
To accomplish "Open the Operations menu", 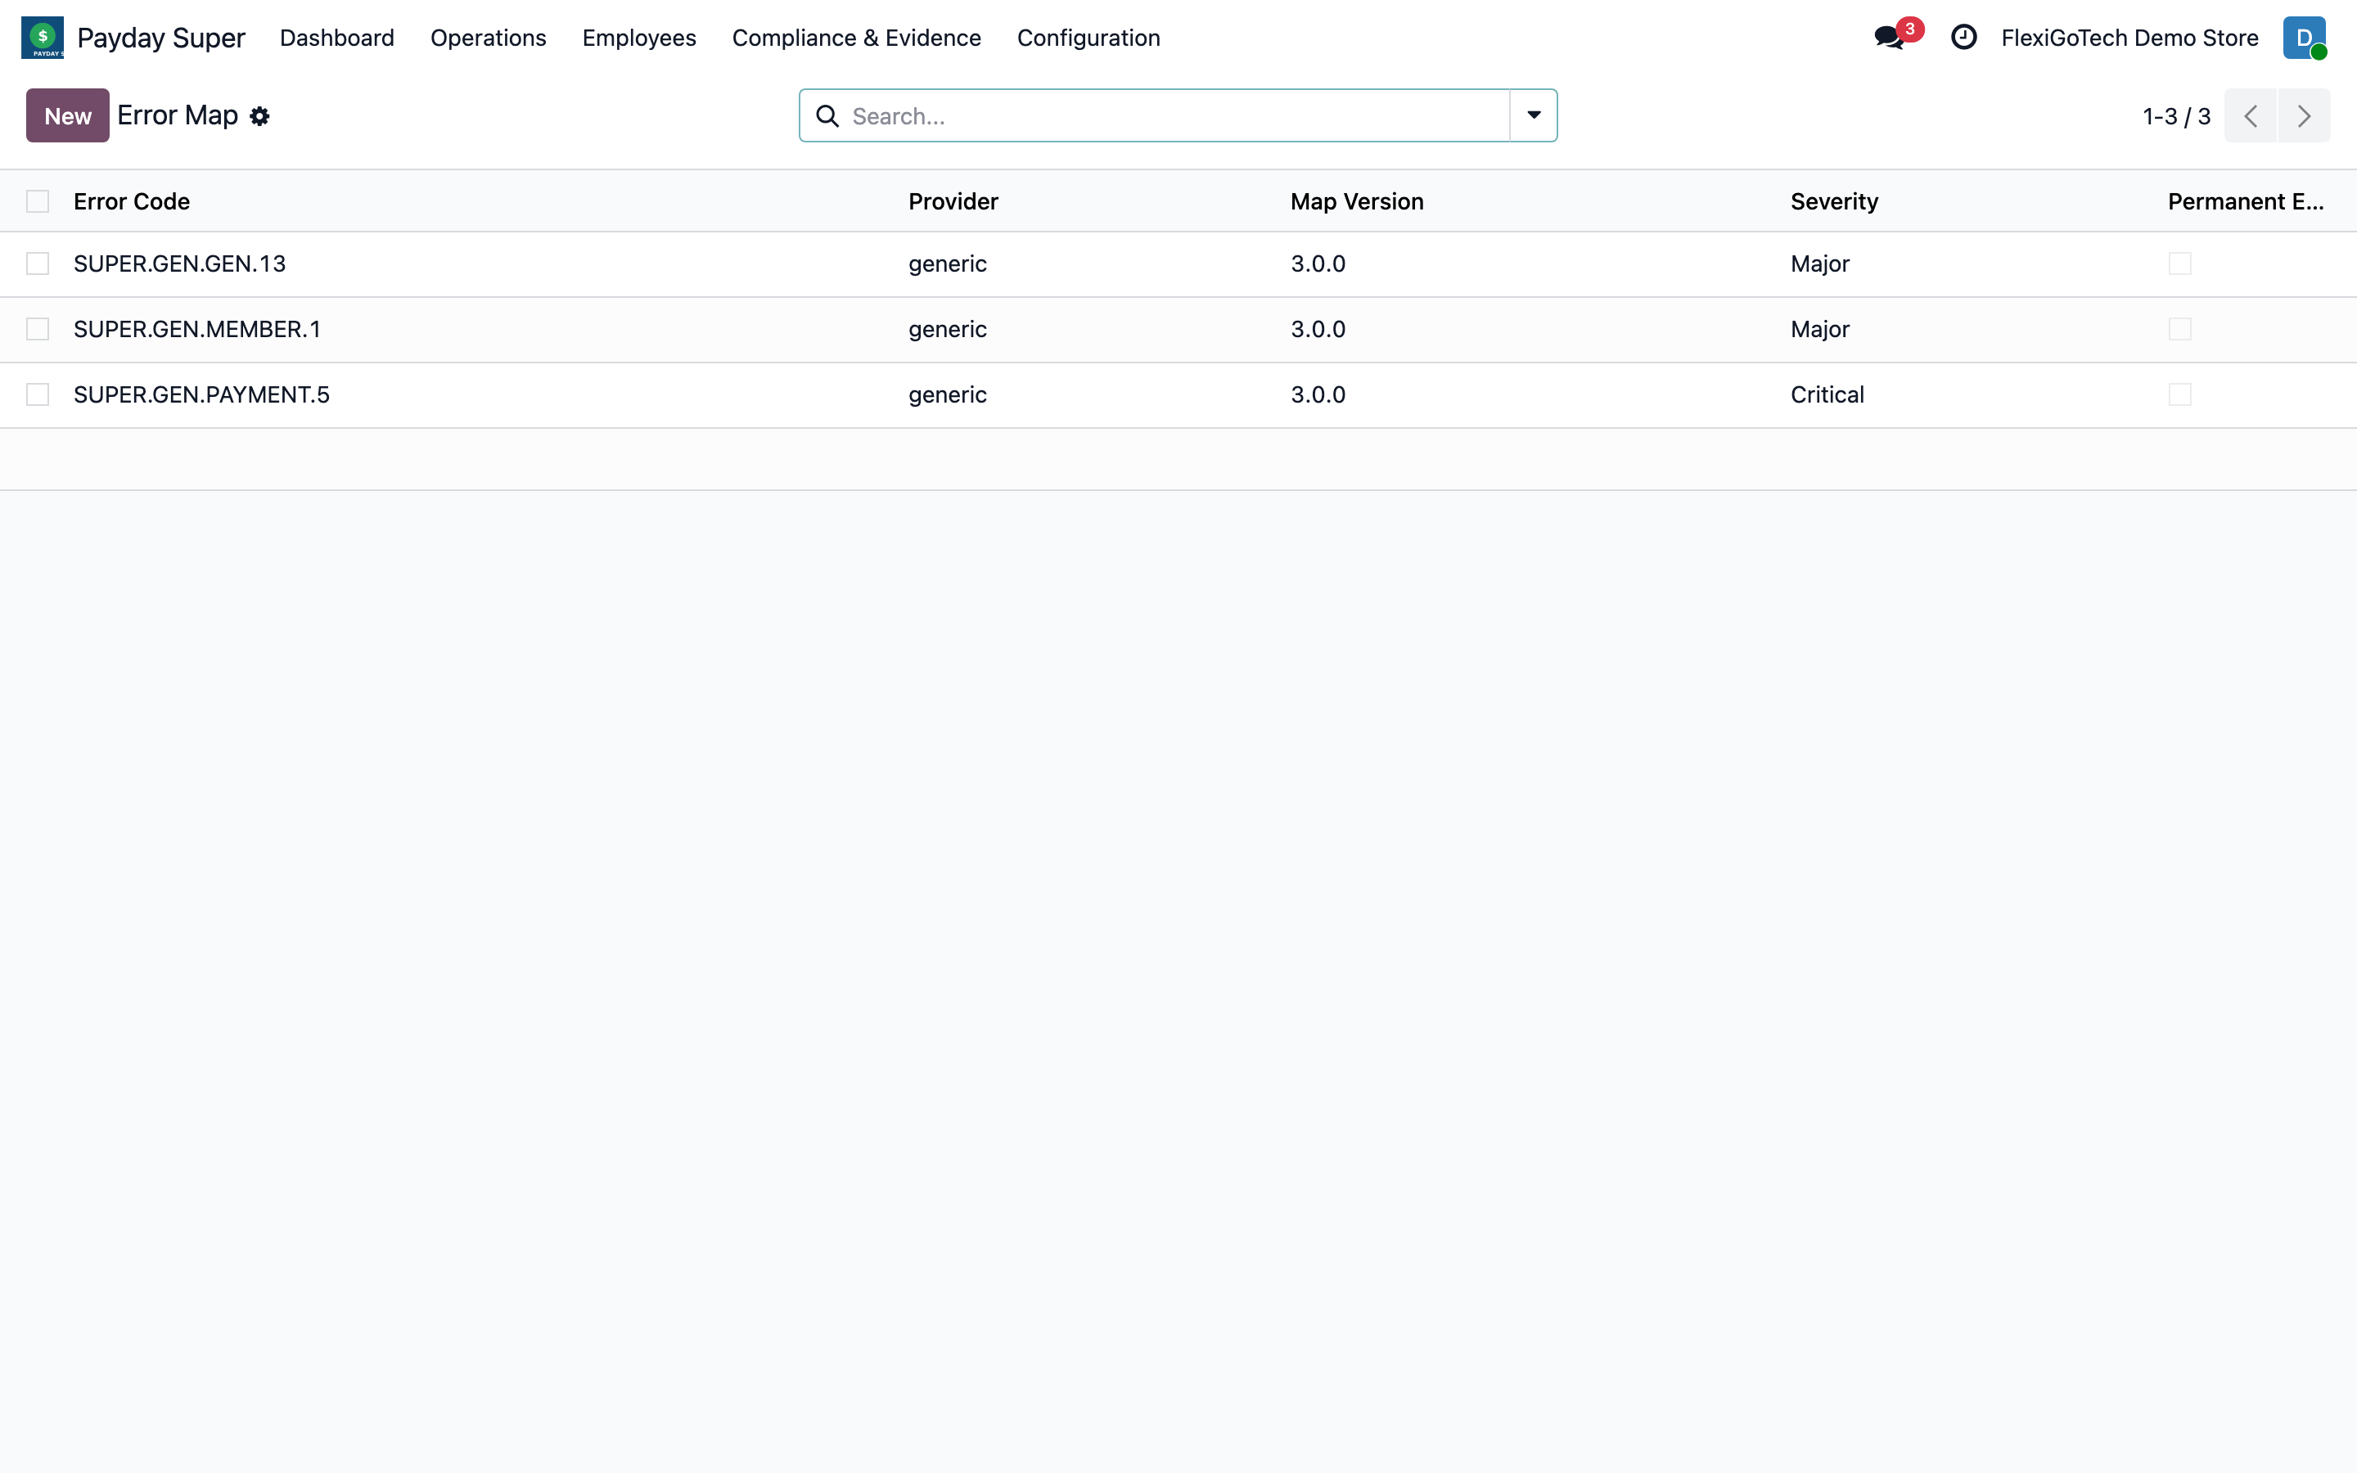I will [488, 38].
